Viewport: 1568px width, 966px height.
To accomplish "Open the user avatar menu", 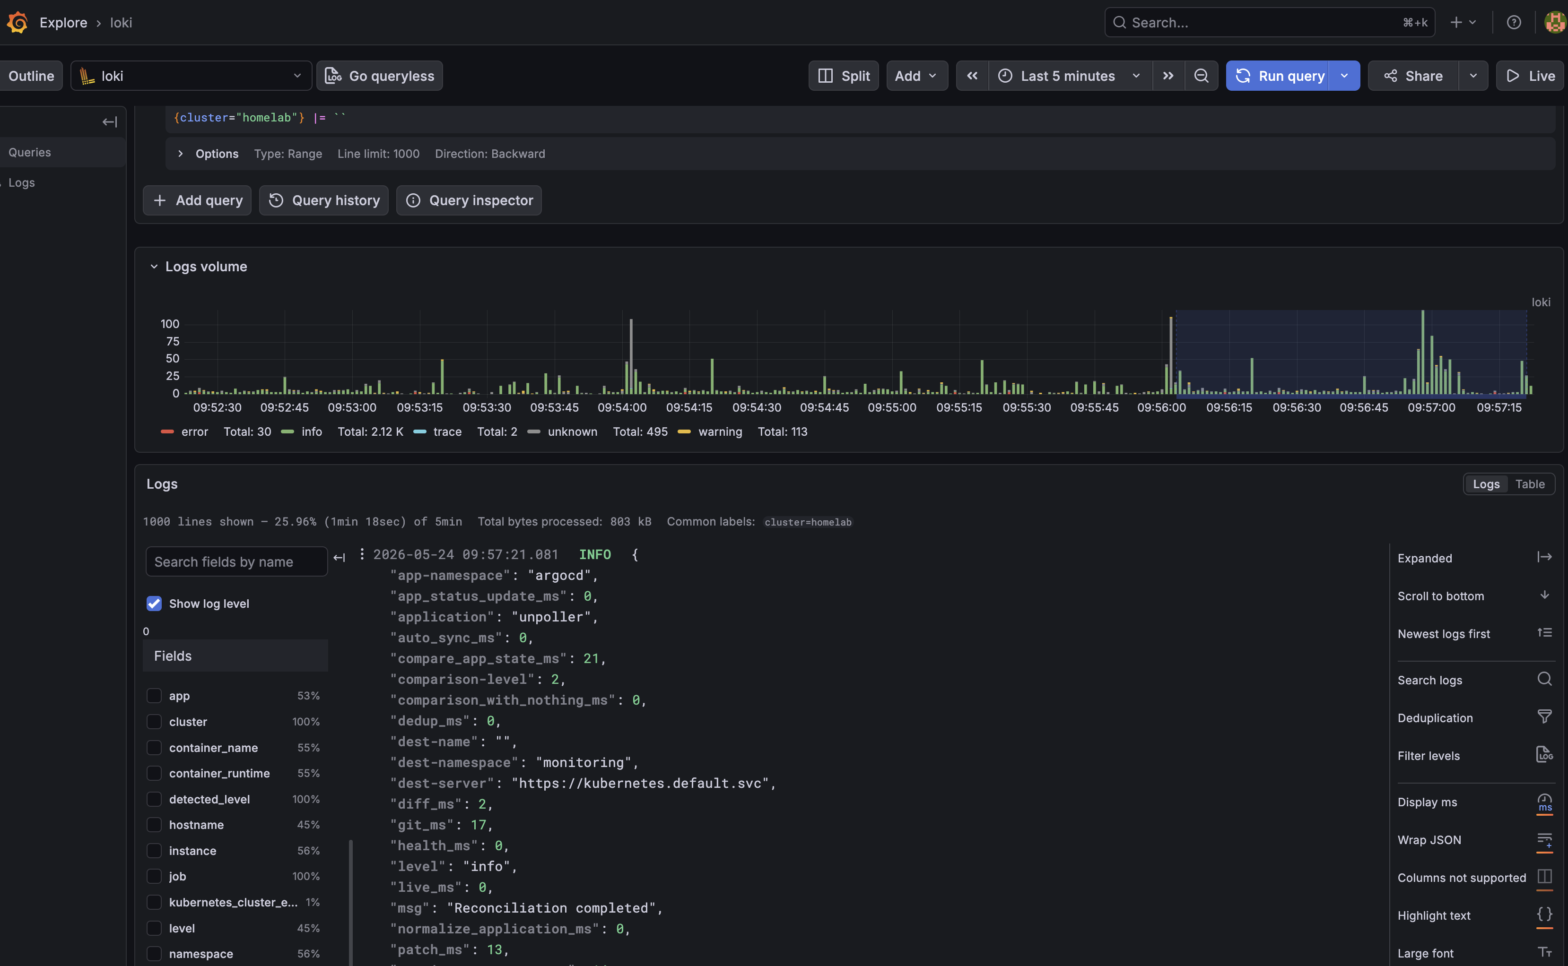I will [x=1555, y=22].
